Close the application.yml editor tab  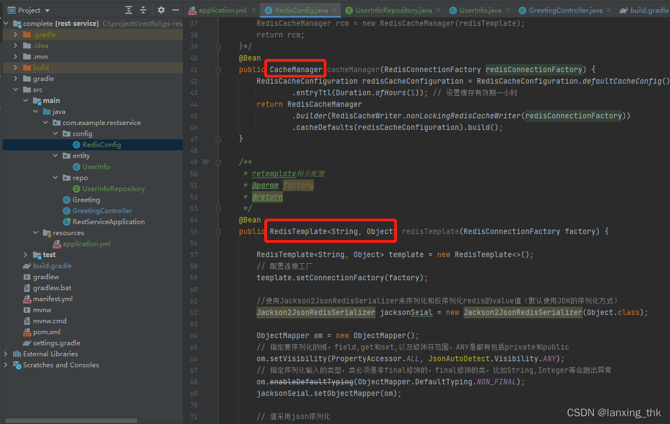click(253, 10)
